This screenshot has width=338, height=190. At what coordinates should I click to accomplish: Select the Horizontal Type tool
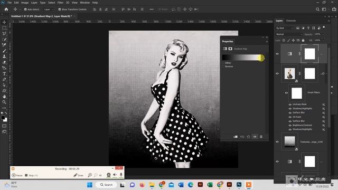pos(4,74)
